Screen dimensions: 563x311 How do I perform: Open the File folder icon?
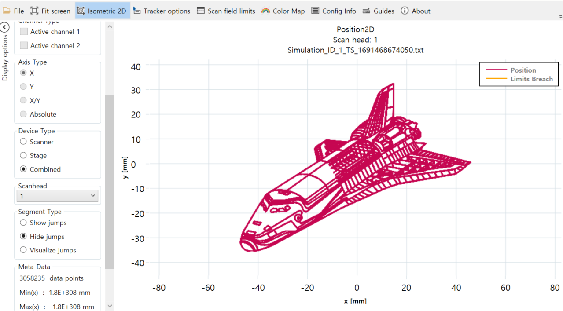[x=7, y=11]
